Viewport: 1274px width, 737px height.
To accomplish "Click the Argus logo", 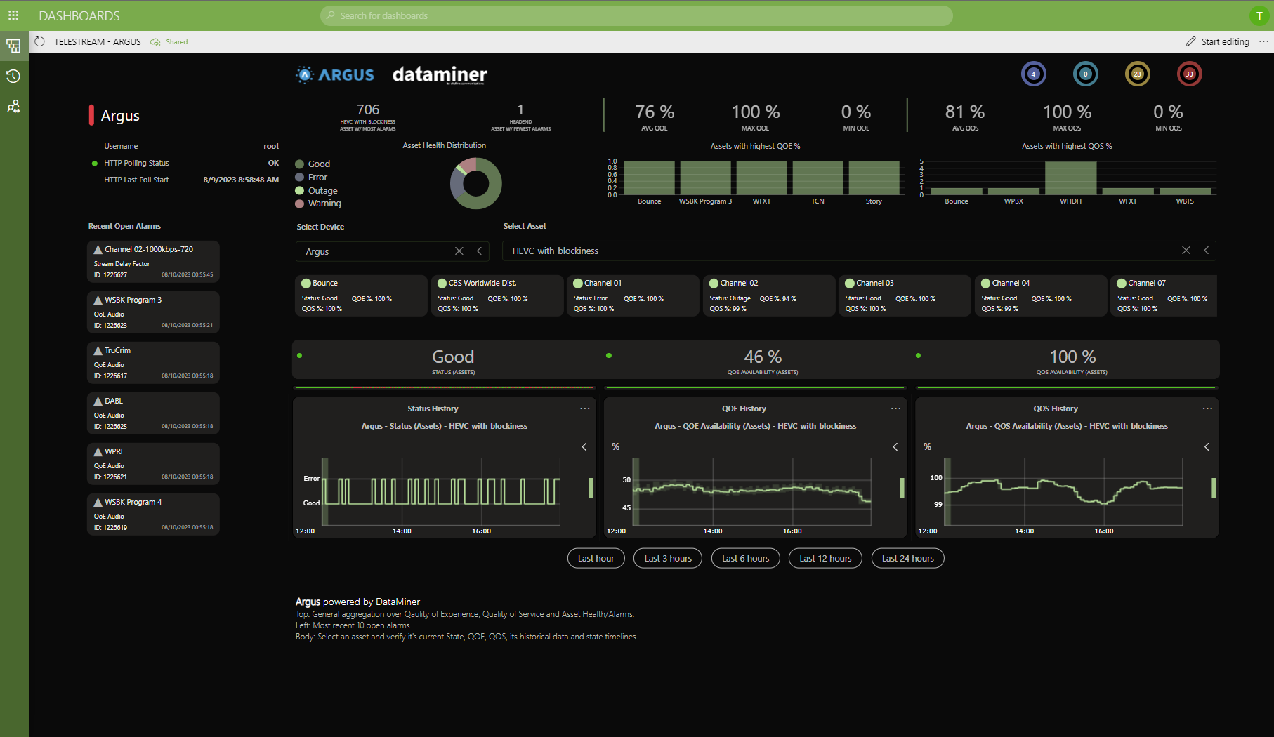I will (335, 74).
